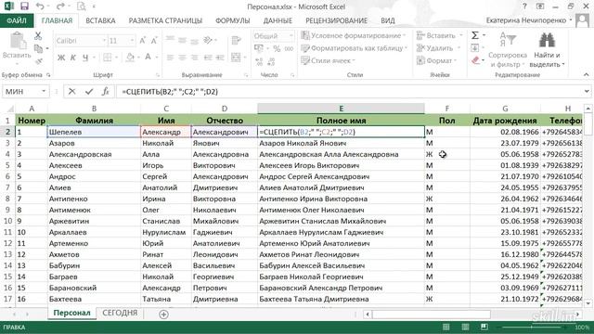Click the Cut scissors icon
The width and height of the screenshot is (594, 334).
pos(38,36)
